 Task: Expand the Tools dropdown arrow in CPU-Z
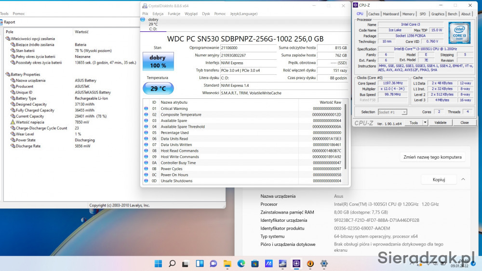[423, 123]
